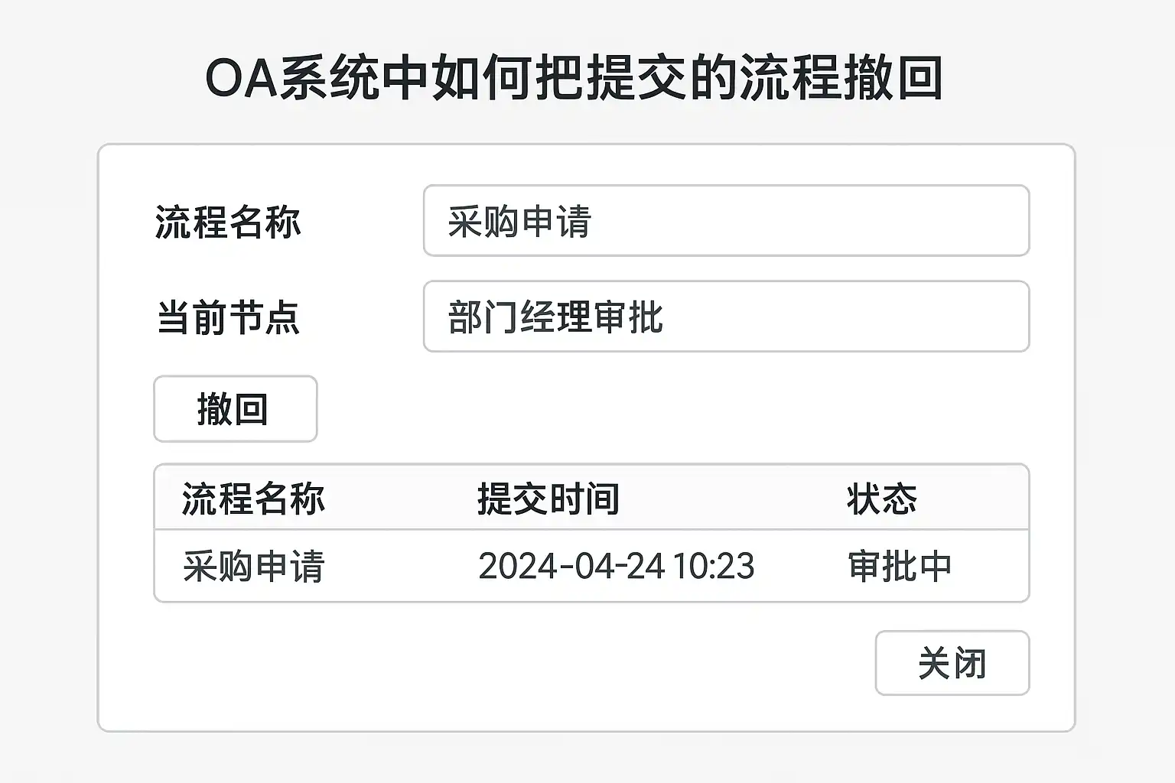
Task: Click the 审批中 status cell
Action: (900, 567)
